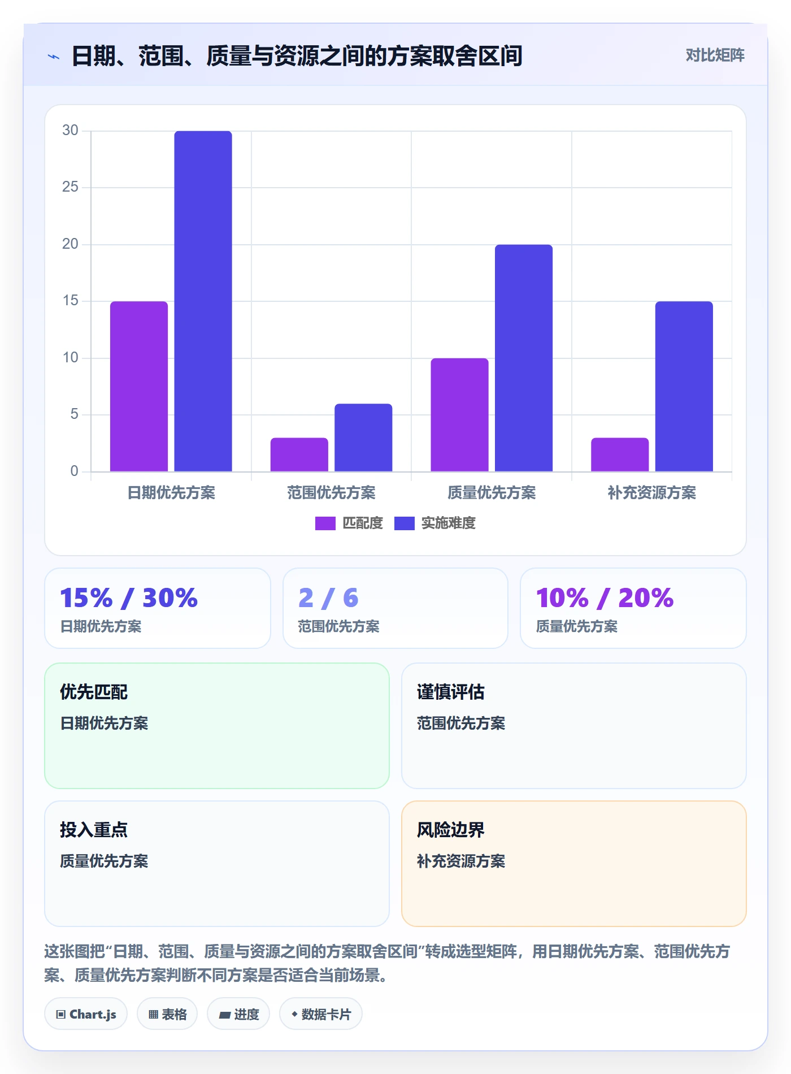Click the diamond icon in 数据卡片 chip
Image resolution: width=791 pixels, height=1074 pixels.
(294, 1014)
